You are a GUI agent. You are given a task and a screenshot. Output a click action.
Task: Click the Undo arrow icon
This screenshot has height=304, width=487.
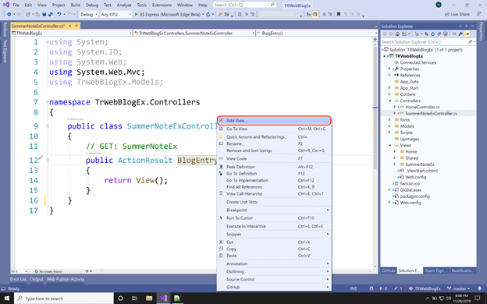point(59,14)
